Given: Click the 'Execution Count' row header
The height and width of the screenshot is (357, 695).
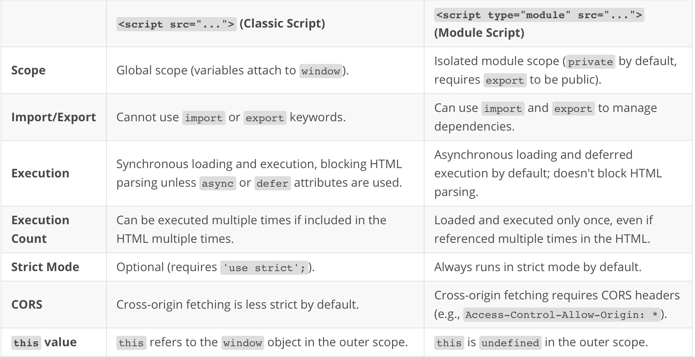Looking at the screenshot, I should tap(40, 229).
